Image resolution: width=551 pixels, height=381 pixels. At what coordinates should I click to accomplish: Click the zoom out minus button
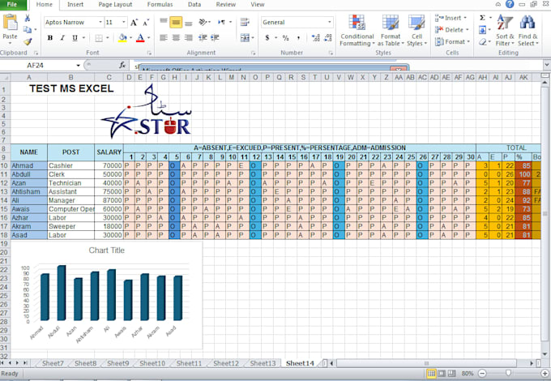483,373
